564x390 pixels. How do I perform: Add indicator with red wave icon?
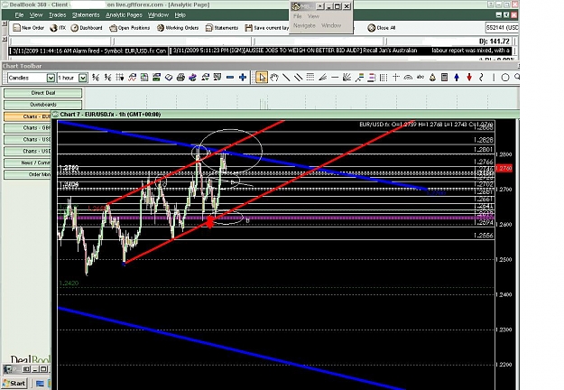pyautogui.click(x=132, y=78)
